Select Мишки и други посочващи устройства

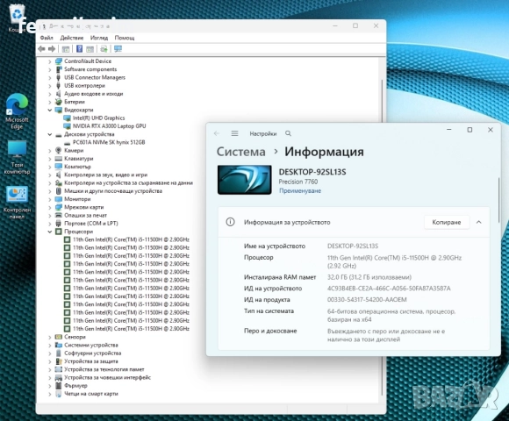(113, 191)
